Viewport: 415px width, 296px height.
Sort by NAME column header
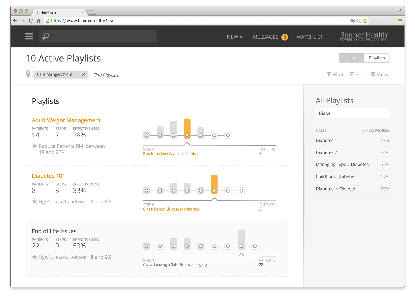321,131
